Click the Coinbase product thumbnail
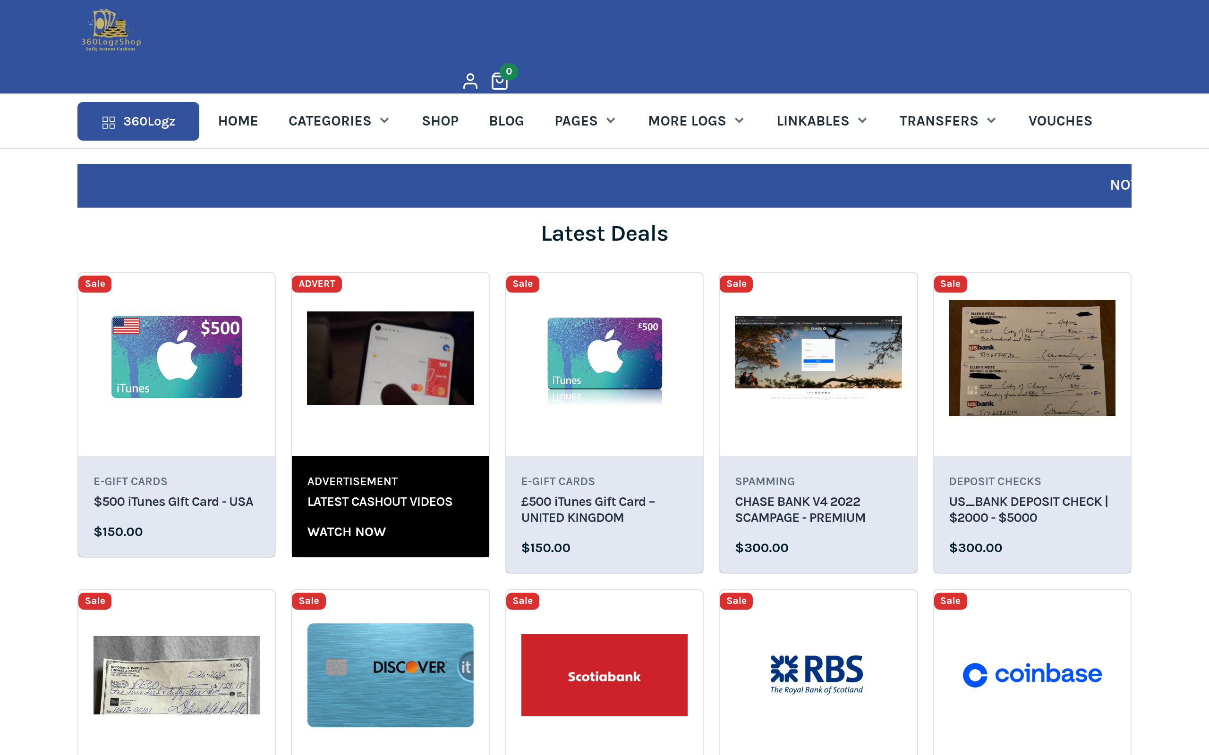 pos(1031,675)
